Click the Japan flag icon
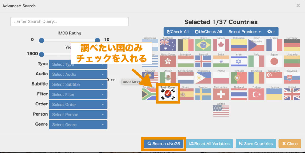This screenshot has width=305, height=153. click(274, 61)
